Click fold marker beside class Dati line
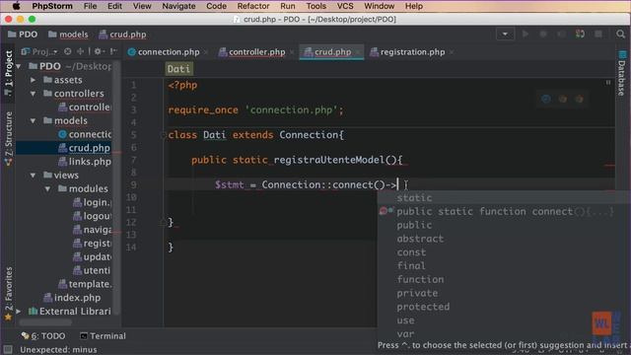The width and height of the screenshot is (631, 355). (164, 135)
